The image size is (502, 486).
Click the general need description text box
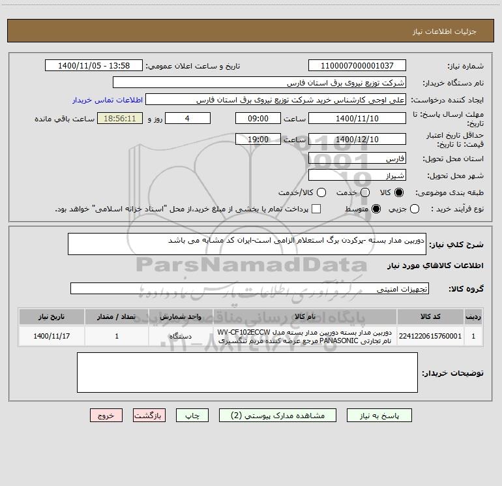(247, 244)
